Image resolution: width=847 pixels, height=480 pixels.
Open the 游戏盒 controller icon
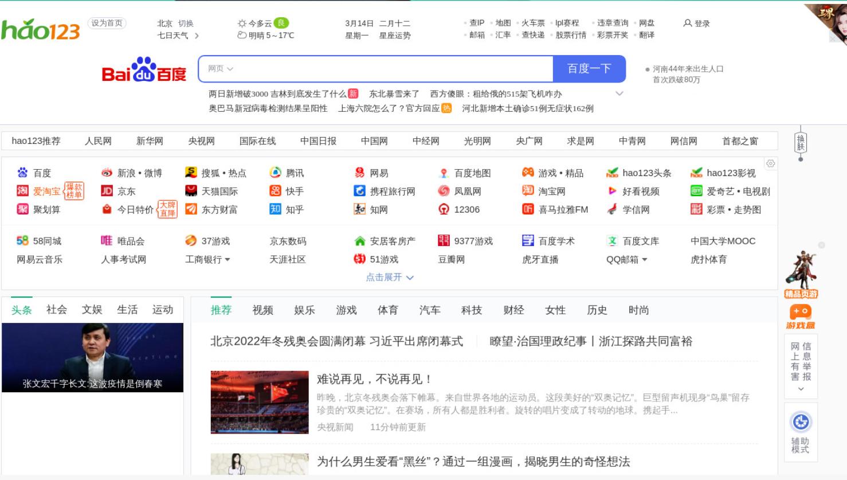click(801, 311)
